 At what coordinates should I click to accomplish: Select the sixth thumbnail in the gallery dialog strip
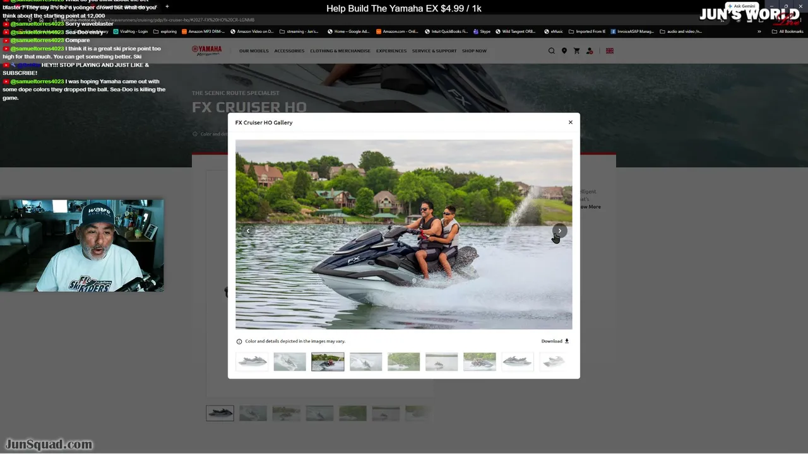point(441,361)
